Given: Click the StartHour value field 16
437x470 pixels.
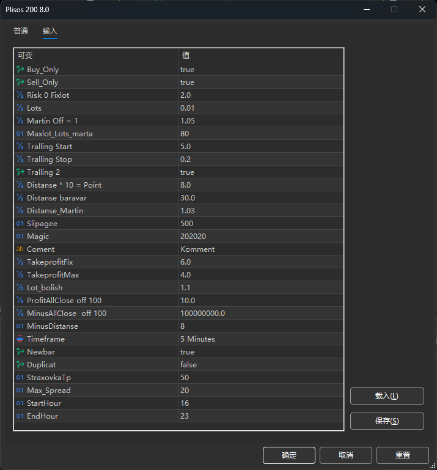Looking at the screenshot, I should pyautogui.click(x=185, y=403).
